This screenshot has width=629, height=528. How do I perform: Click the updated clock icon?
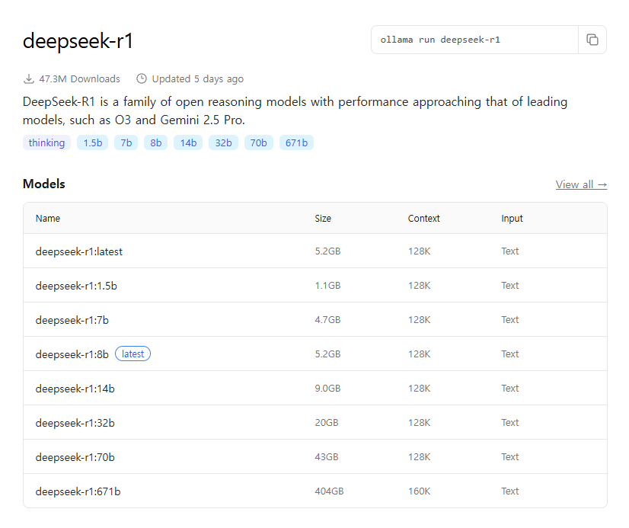[141, 78]
